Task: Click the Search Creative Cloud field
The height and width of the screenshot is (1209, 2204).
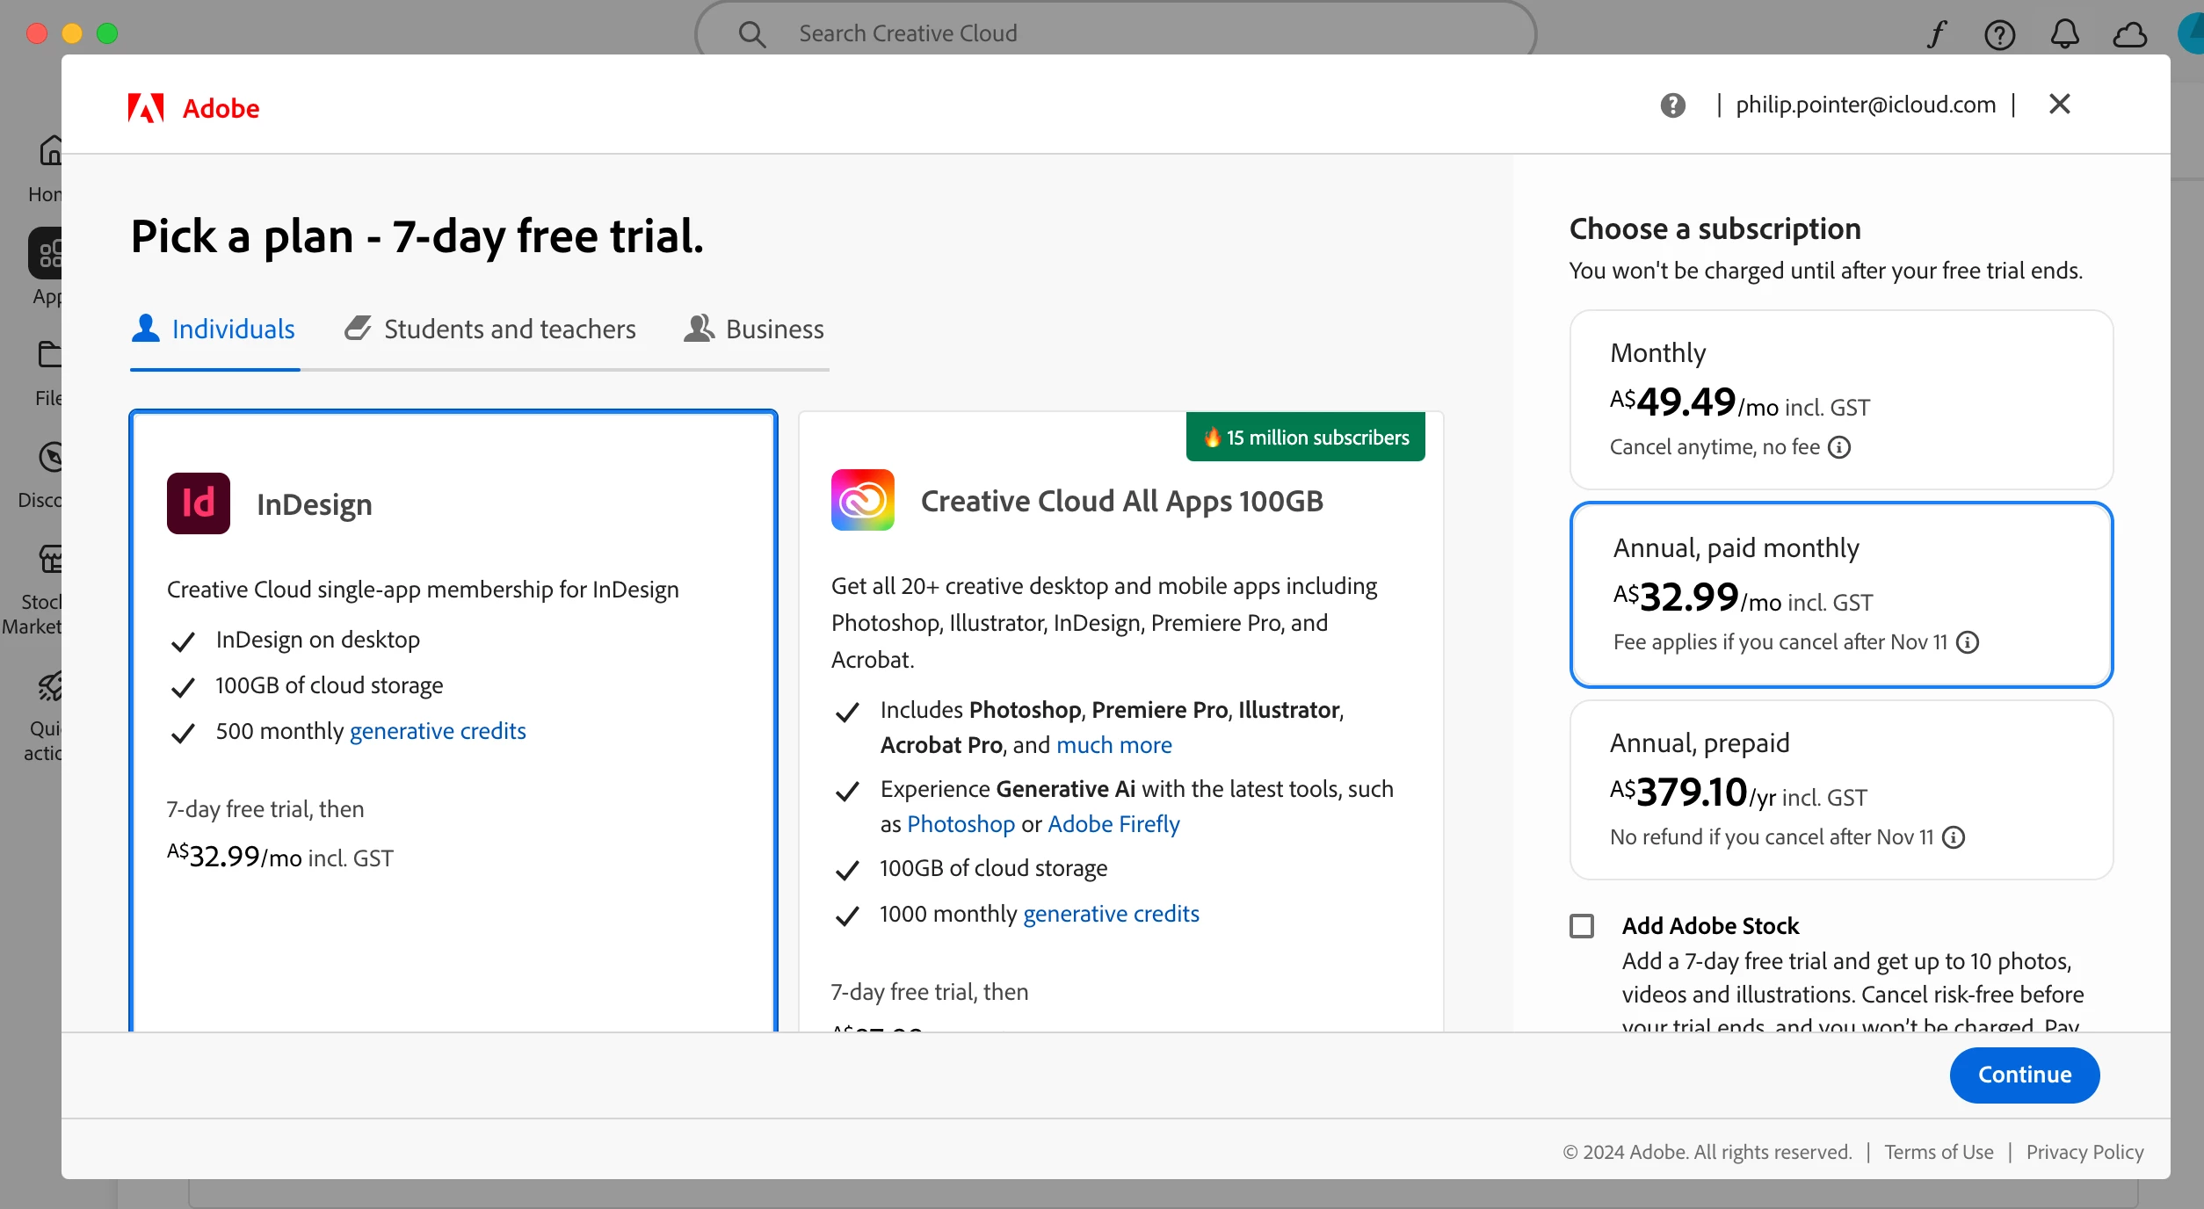Action: 1116,33
